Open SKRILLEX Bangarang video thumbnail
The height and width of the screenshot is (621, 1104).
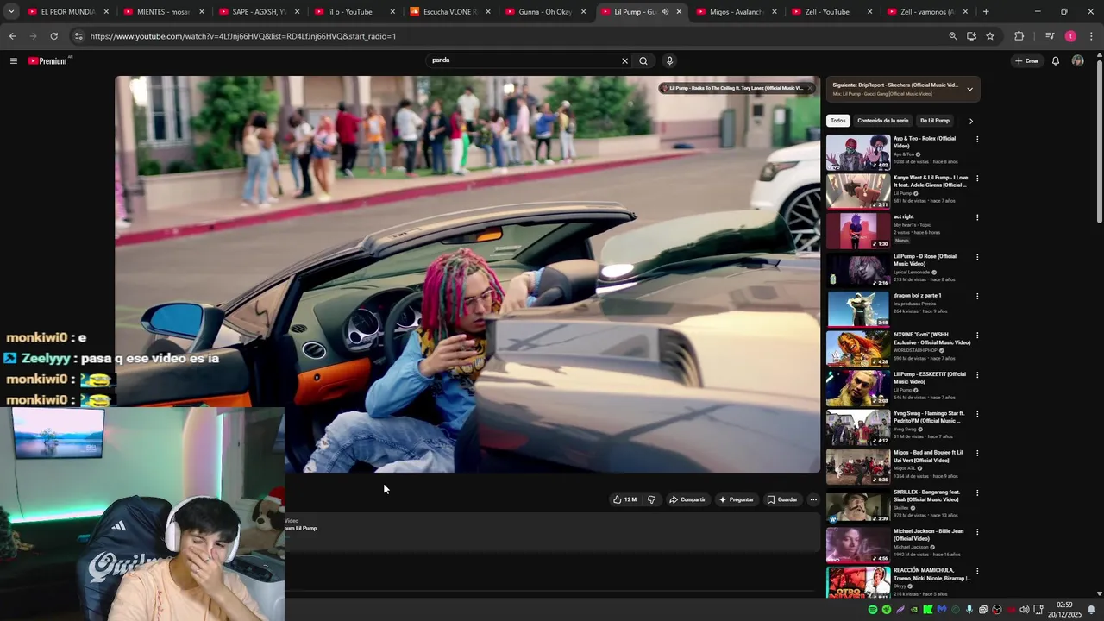pyautogui.click(x=858, y=506)
